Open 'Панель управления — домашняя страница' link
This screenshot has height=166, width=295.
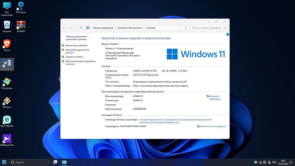pos(77,38)
